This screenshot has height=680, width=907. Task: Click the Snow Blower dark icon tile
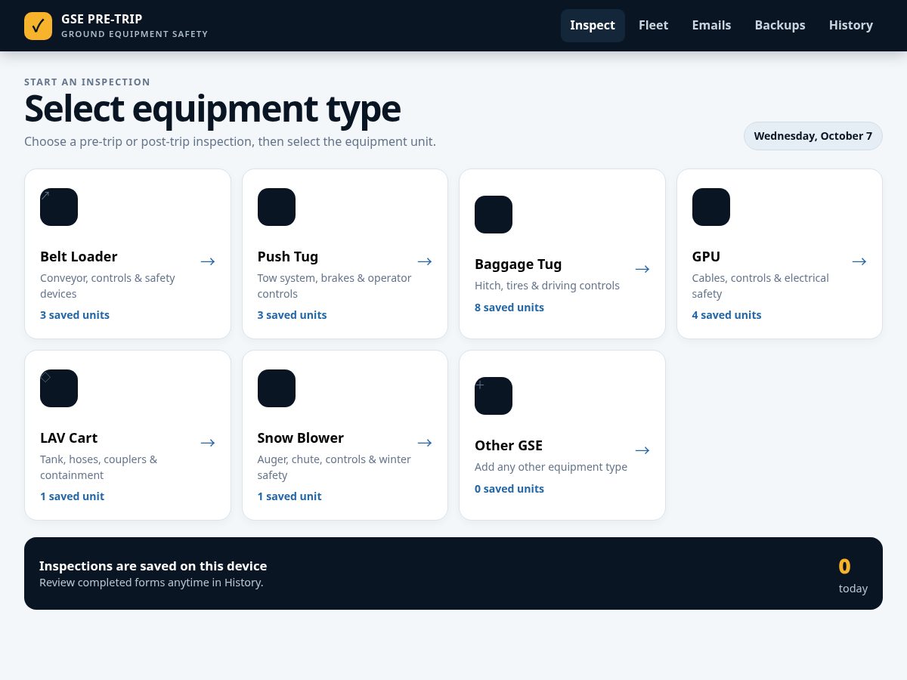click(277, 388)
